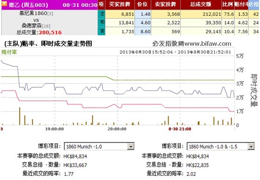Click the 8-30 21:00 time marker
The width and height of the screenshot is (260, 180).
(180, 129)
